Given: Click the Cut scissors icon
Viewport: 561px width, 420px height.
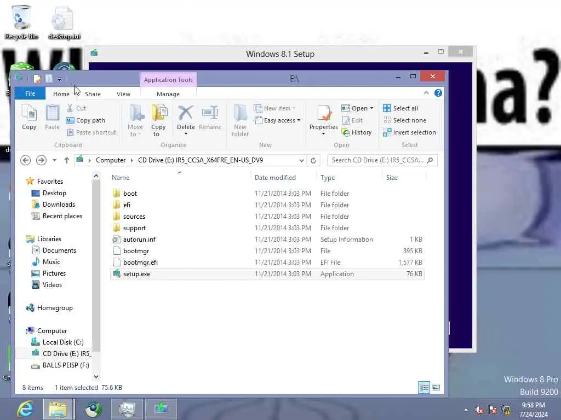Looking at the screenshot, I should [x=70, y=108].
